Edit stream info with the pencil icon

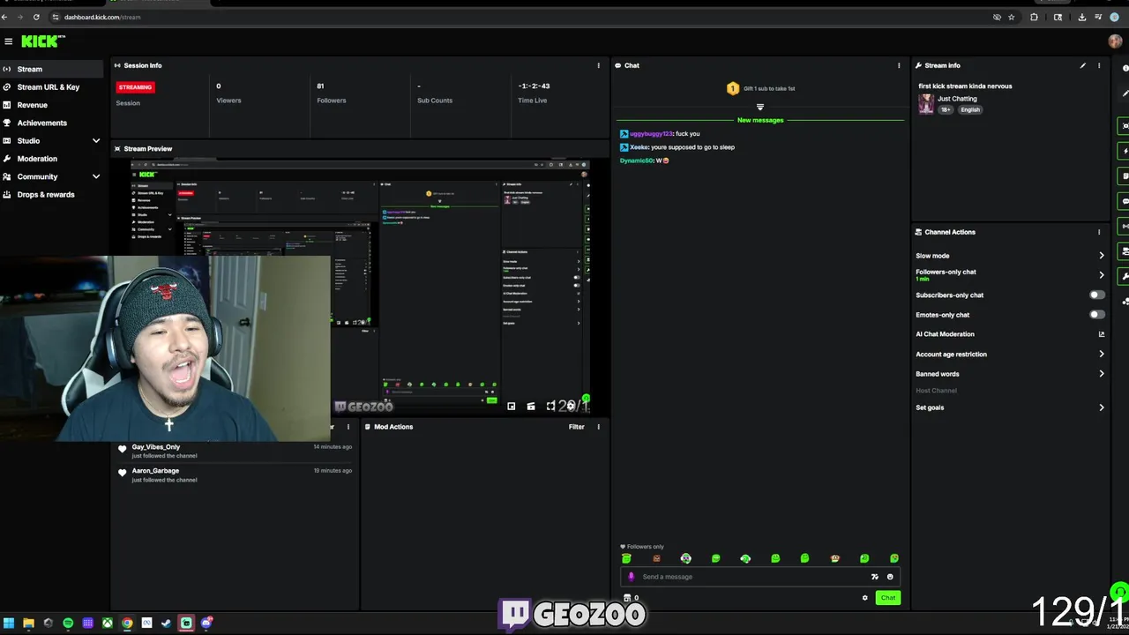point(1082,65)
